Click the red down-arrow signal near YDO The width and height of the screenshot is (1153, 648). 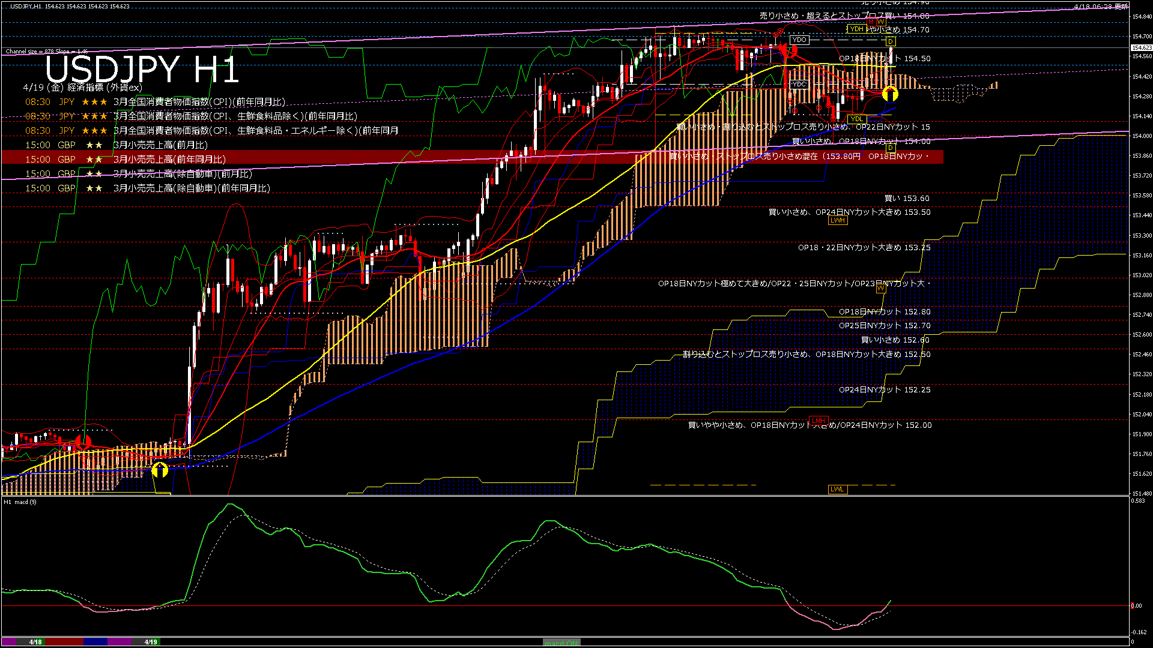coord(788,51)
